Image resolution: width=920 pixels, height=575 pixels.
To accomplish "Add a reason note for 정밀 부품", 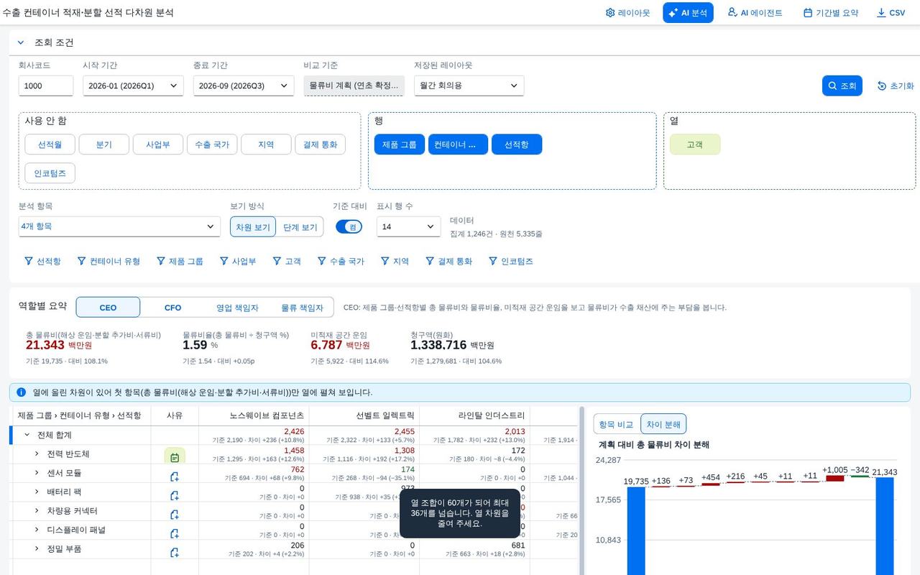I will (x=175, y=552).
